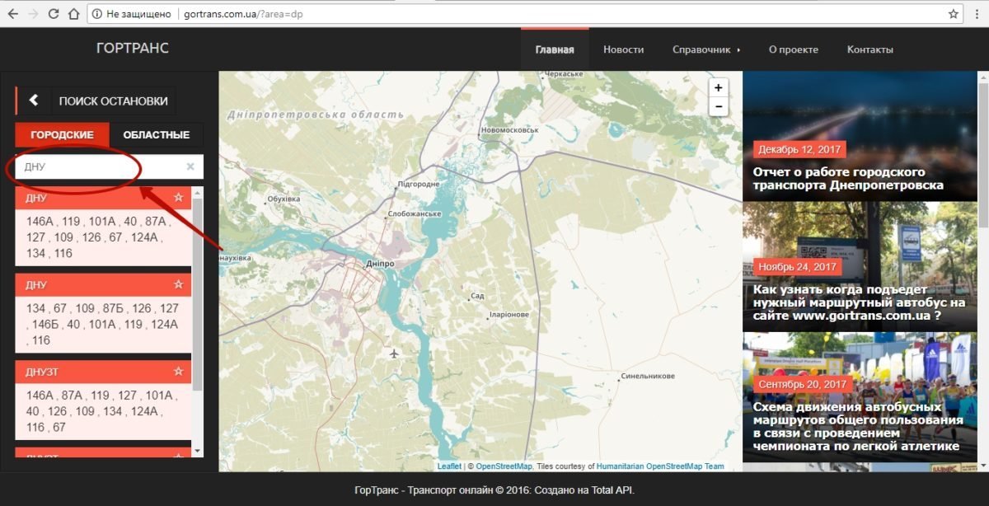989x506 pixels.
Task: Switch to the Областные tab
Action: click(156, 135)
